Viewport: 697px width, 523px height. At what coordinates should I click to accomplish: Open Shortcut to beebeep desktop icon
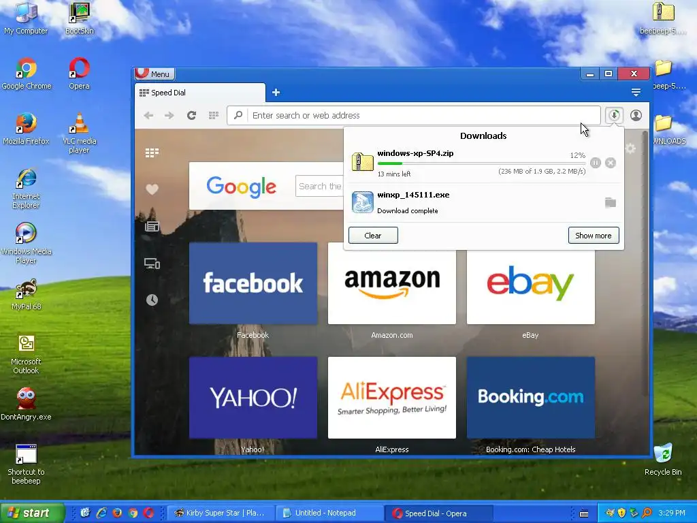[x=26, y=464]
